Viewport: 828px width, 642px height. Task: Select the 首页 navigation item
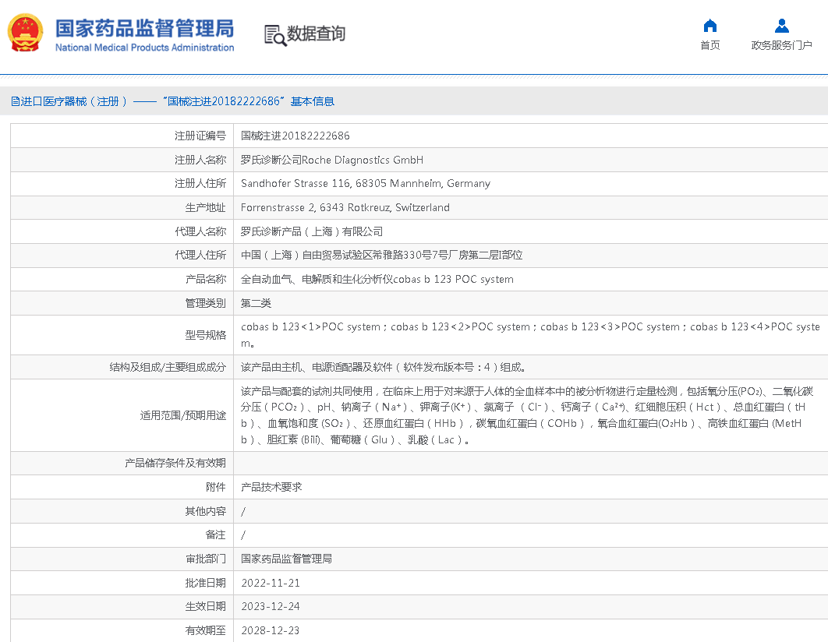[709, 44]
